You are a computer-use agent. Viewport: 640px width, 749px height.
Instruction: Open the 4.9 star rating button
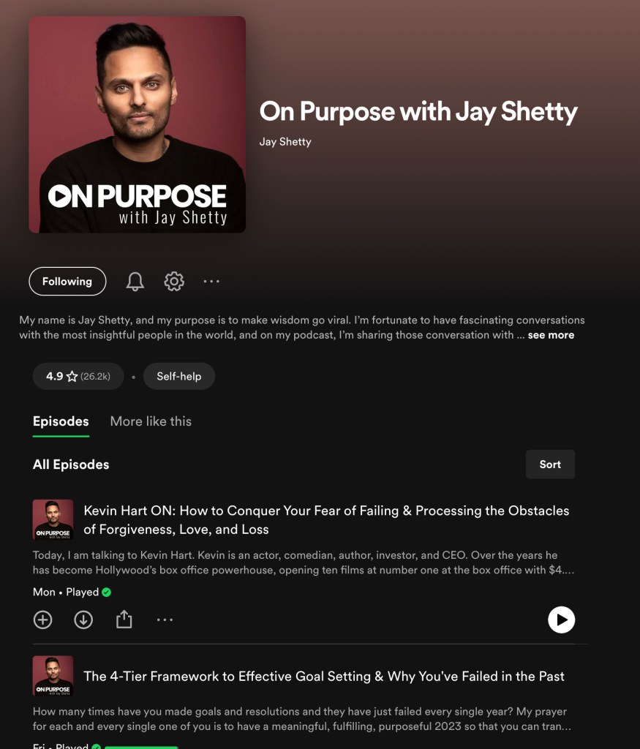click(x=78, y=377)
